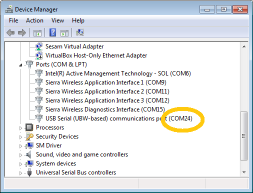Viewport: 253px width, 193px height.
Task: Click the Security Devices key icon
Action: (x=29, y=136)
